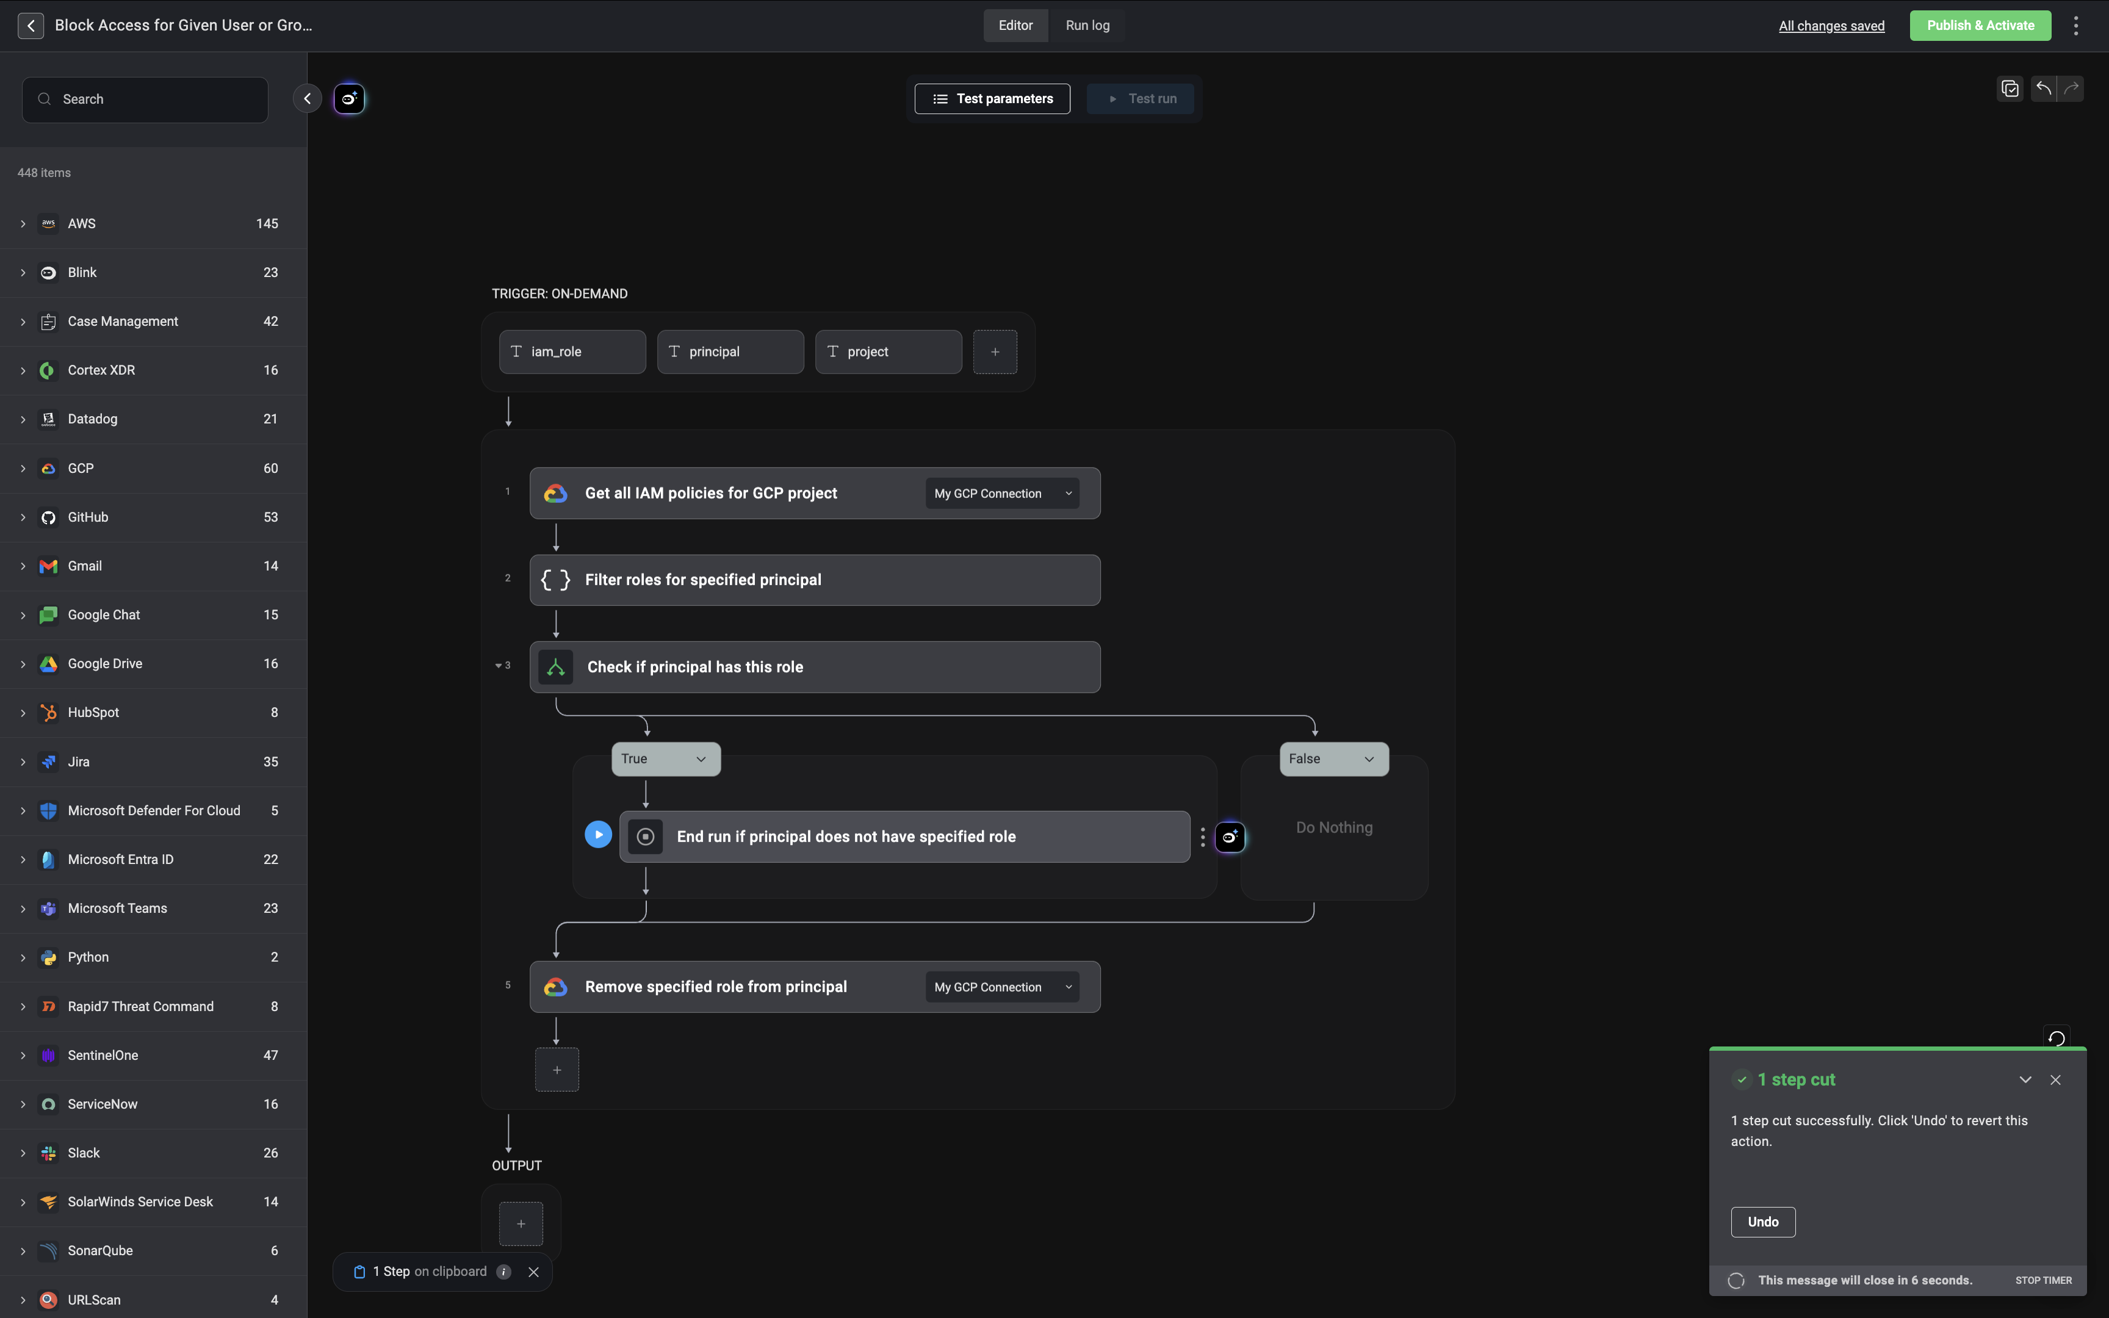The width and height of the screenshot is (2109, 1318).
Task: Click the Publish & Activate button
Action: click(1979, 25)
